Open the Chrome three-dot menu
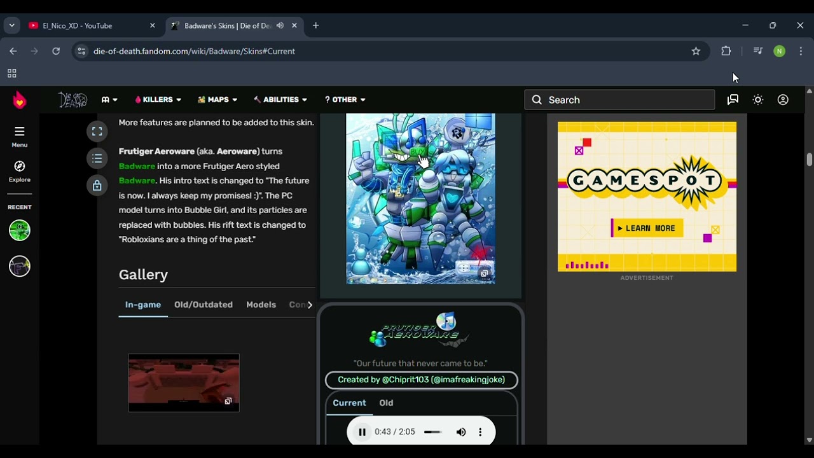Image resolution: width=814 pixels, height=458 pixels. 801,51
